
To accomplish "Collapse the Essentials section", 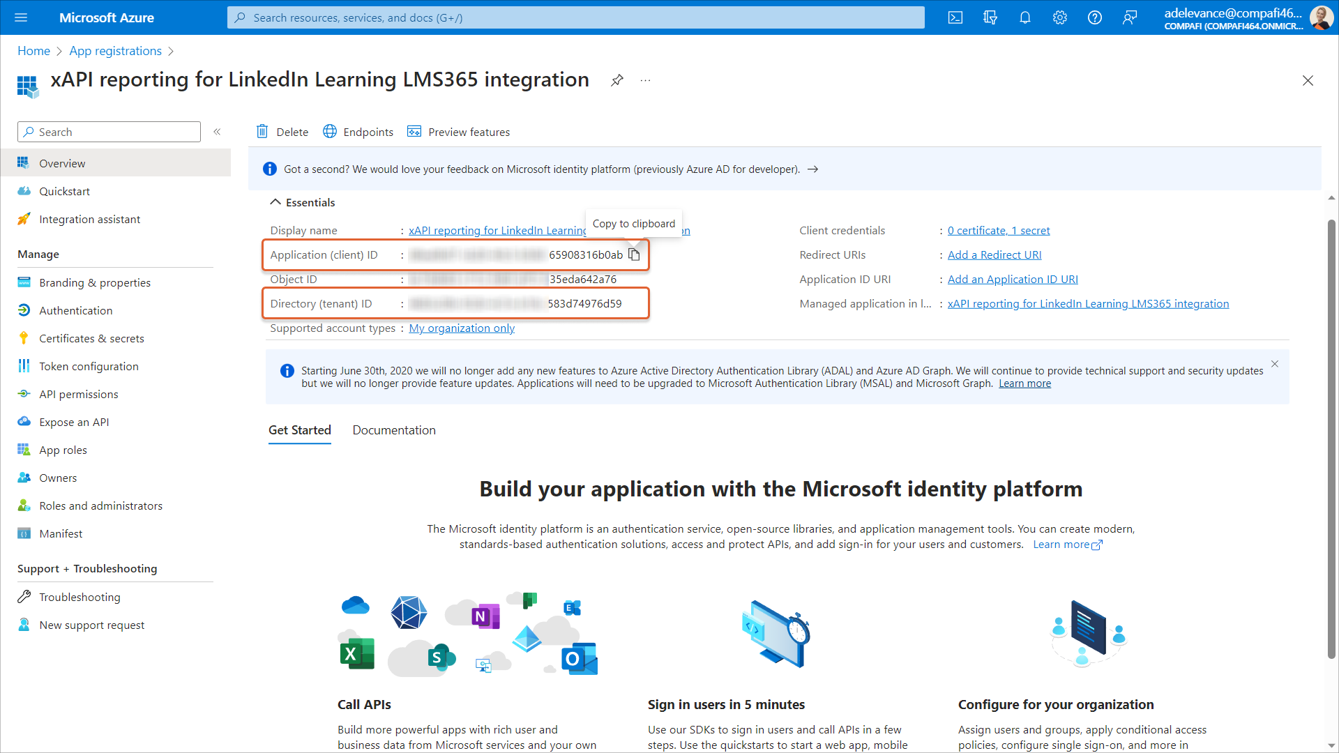I will pyautogui.click(x=275, y=202).
